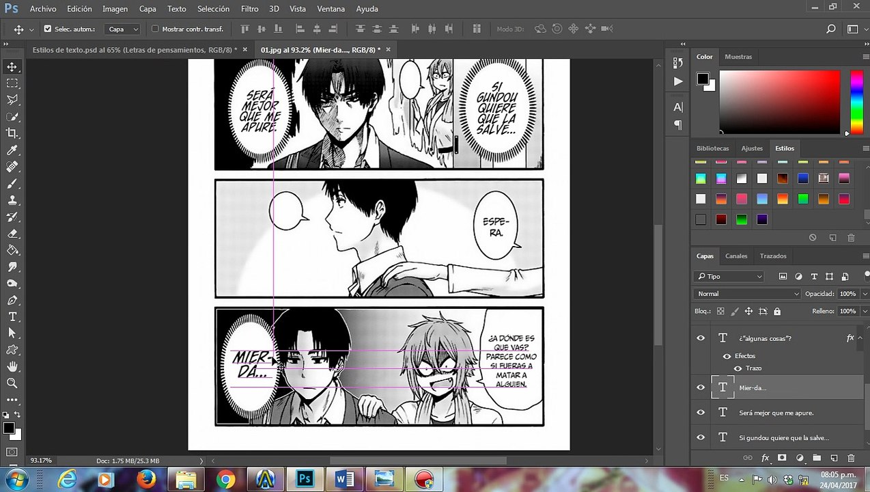The image size is (870, 492).
Task: Select the Mier-da... layer name
Action: pyautogui.click(x=753, y=388)
